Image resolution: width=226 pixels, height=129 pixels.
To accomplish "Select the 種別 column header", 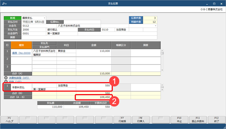I will coord(22,45).
